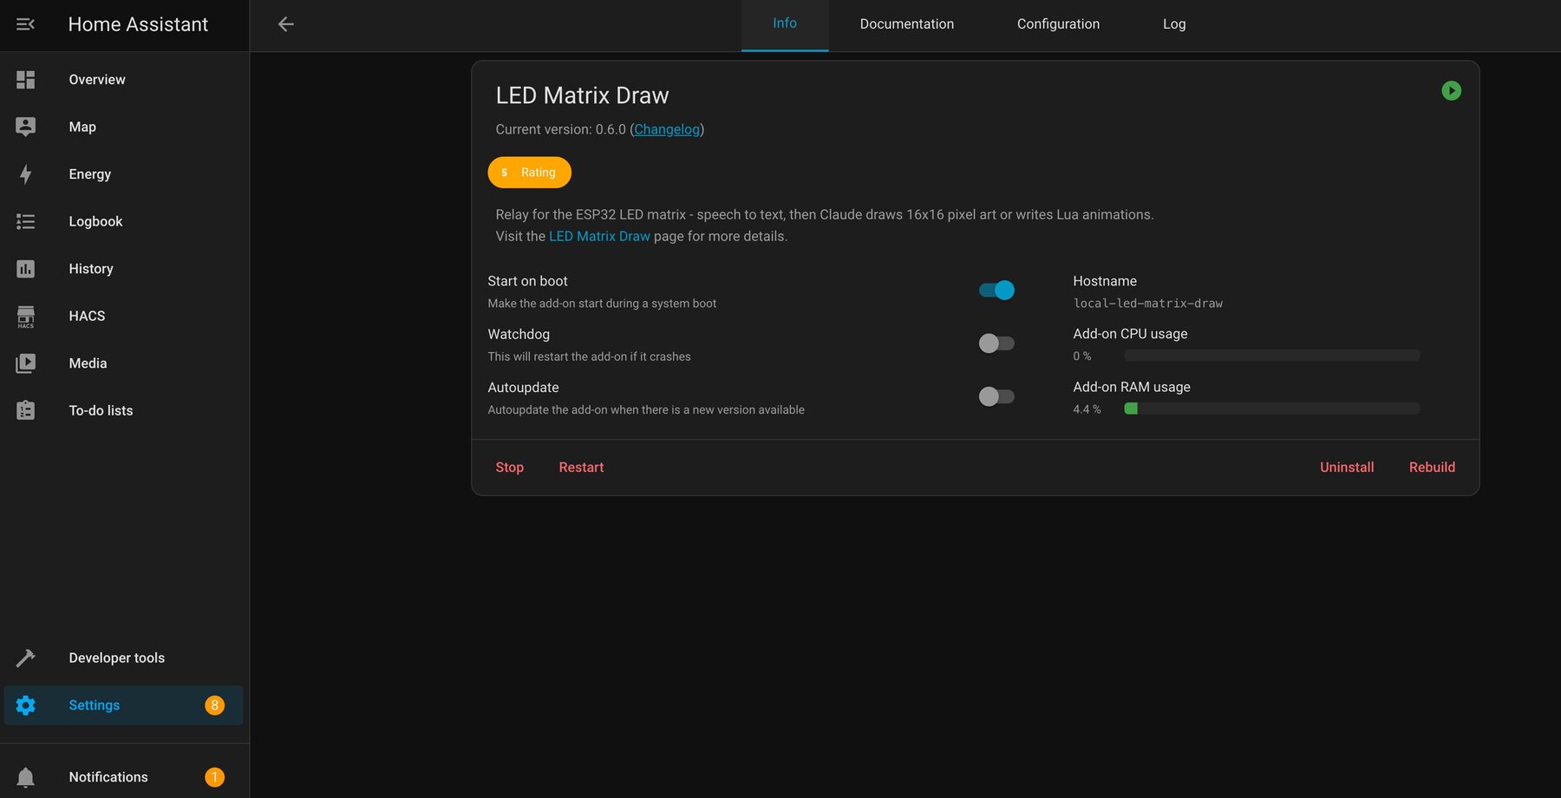Rebuild the add-on
The height and width of the screenshot is (798, 1561).
1432,468
